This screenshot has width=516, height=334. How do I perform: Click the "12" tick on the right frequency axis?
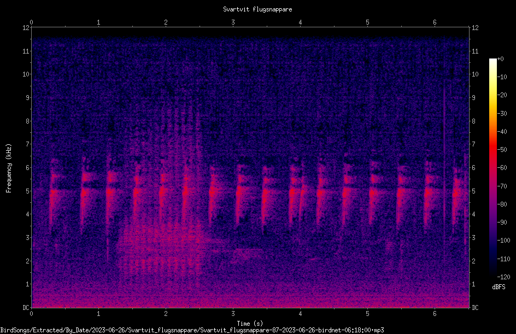point(475,28)
